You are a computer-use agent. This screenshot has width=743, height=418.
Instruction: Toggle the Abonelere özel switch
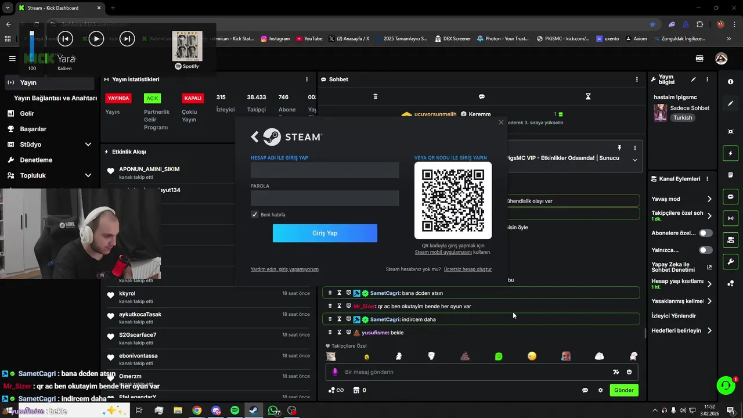pos(706,233)
